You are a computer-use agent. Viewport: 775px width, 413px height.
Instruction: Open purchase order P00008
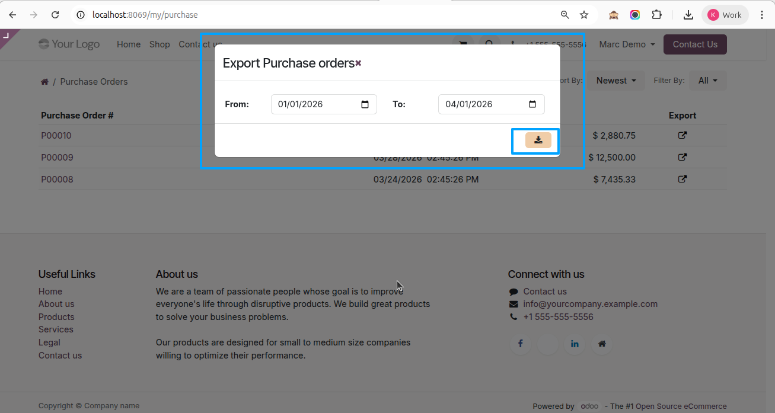[x=57, y=180]
